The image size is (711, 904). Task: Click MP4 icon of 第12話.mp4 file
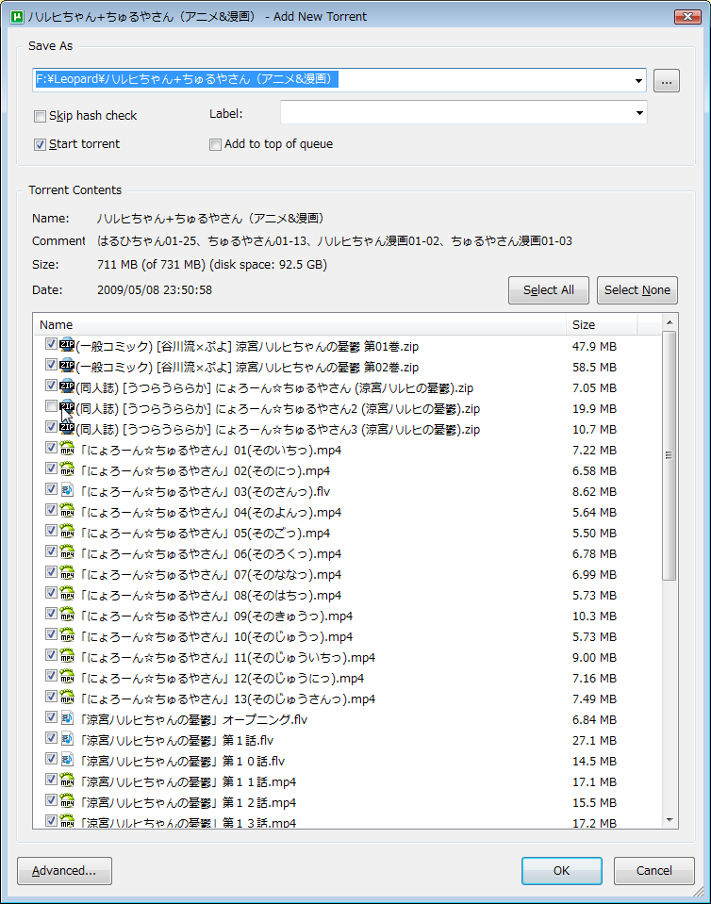coord(67,802)
